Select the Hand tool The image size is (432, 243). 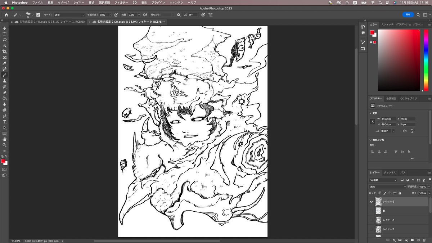[x=5, y=139]
